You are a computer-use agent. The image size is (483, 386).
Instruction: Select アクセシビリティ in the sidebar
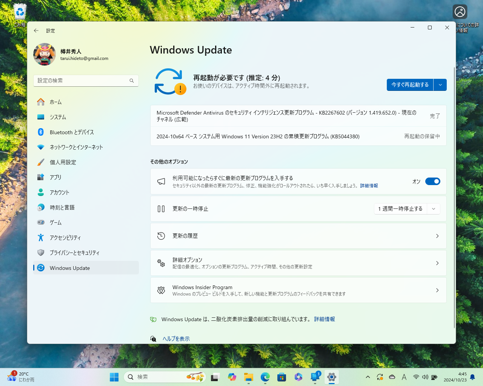pyautogui.click(x=86, y=237)
